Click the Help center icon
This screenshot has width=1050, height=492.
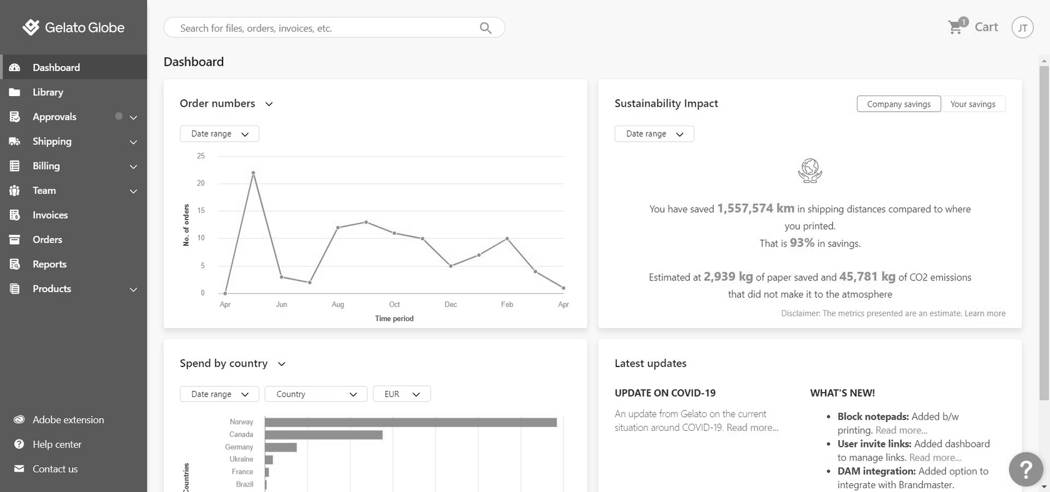(x=19, y=445)
